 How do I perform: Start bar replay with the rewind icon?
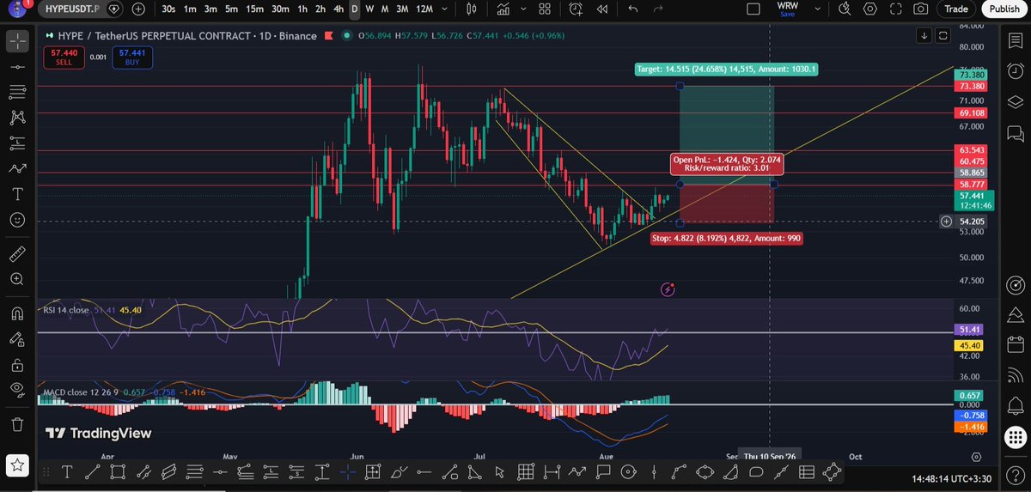(601, 9)
